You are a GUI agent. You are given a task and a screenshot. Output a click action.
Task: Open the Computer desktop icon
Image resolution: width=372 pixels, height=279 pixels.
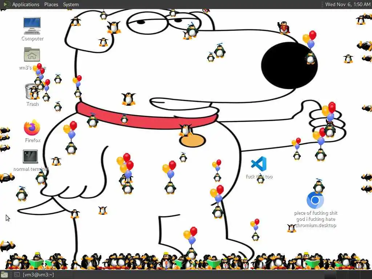pyautogui.click(x=32, y=26)
